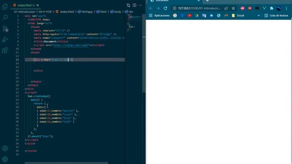Open the YouTube bookmark
292x164 pixels.
(x=190, y=15)
